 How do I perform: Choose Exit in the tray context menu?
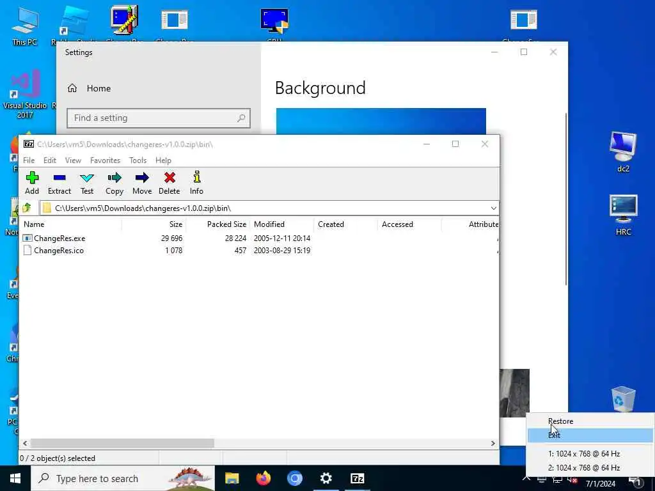(590, 435)
